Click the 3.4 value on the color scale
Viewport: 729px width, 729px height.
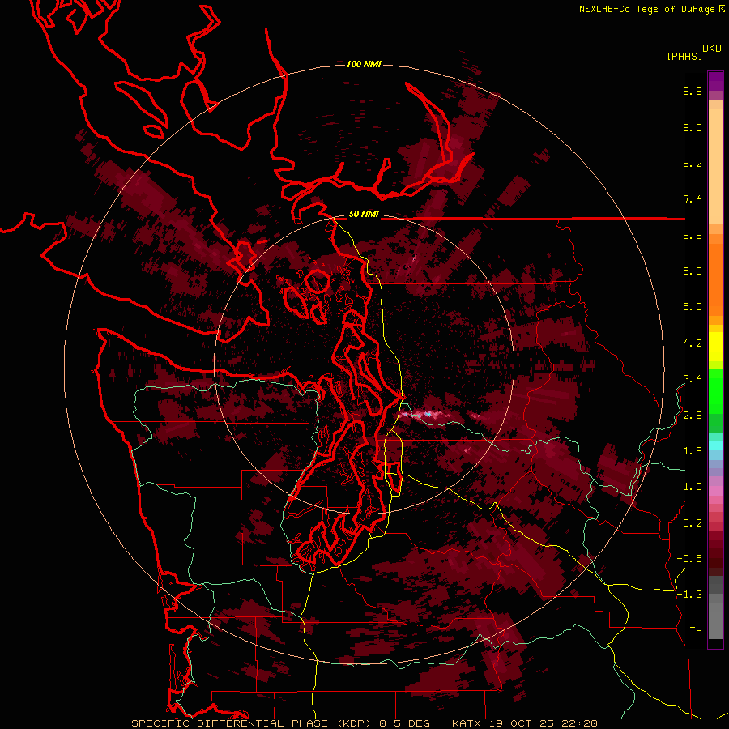pyautogui.click(x=693, y=379)
